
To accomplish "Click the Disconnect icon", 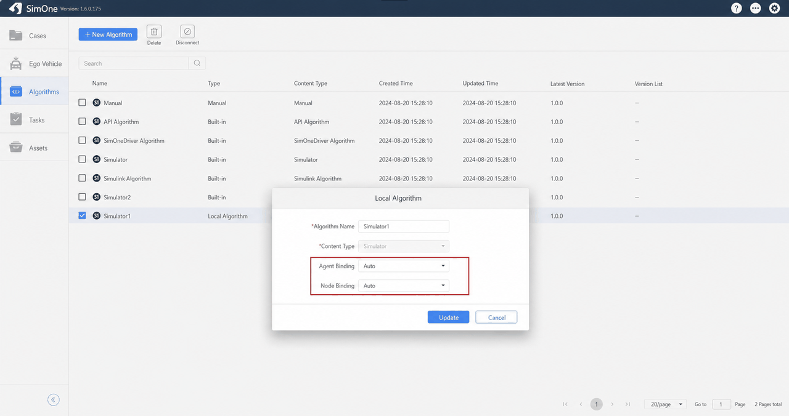I will tap(187, 31).
